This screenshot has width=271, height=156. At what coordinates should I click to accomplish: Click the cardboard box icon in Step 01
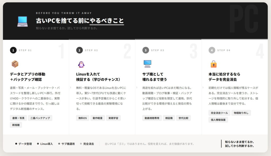click(x=15, y=64)
